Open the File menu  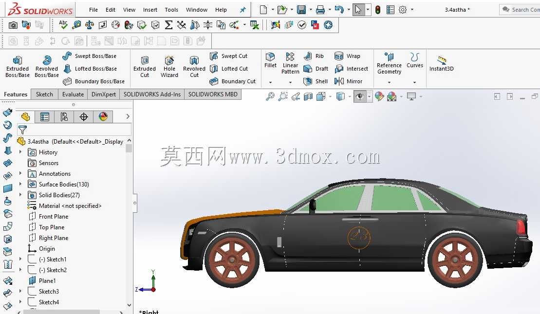[x=93, y=10]
